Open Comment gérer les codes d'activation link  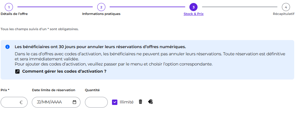(64, 71)
